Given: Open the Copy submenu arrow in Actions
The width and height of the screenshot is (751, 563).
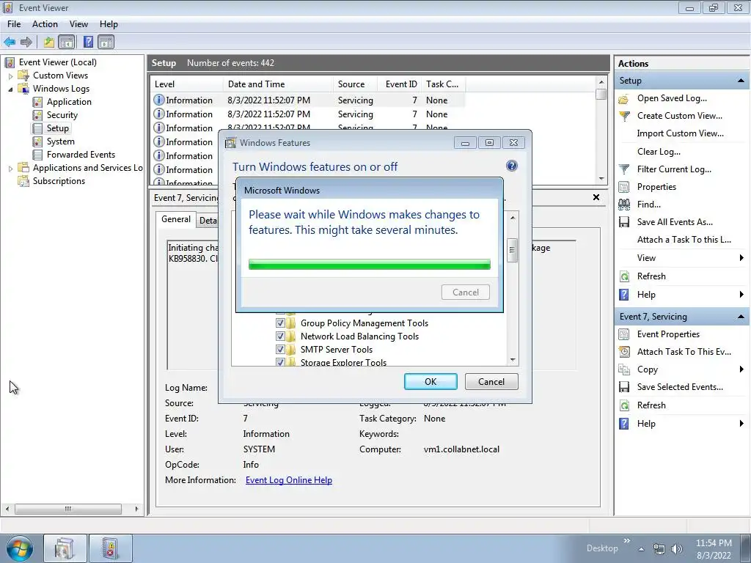Looking at the screenshot, I should (x=741, y=369).
